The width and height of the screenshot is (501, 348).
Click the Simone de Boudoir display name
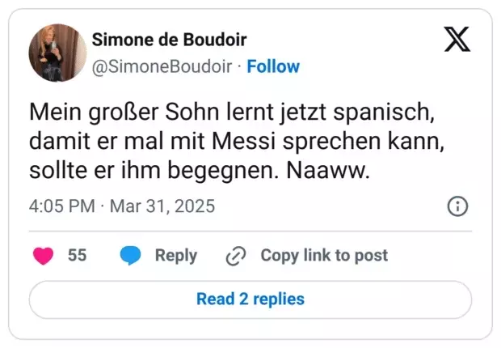(x=170, y=40)
